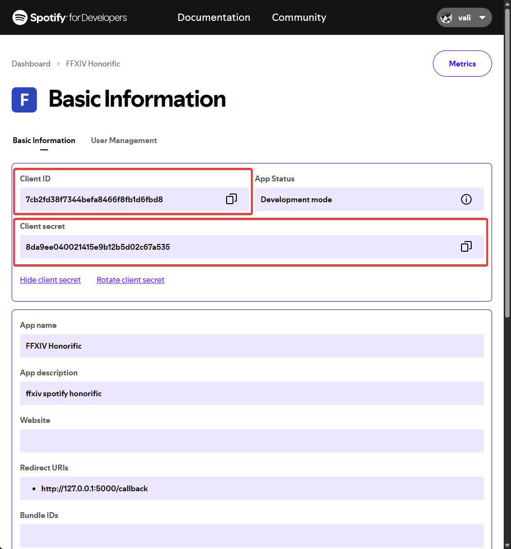Select the secret text 8da9ee040021415e9b12b5d02c67a535

(98, 247)
